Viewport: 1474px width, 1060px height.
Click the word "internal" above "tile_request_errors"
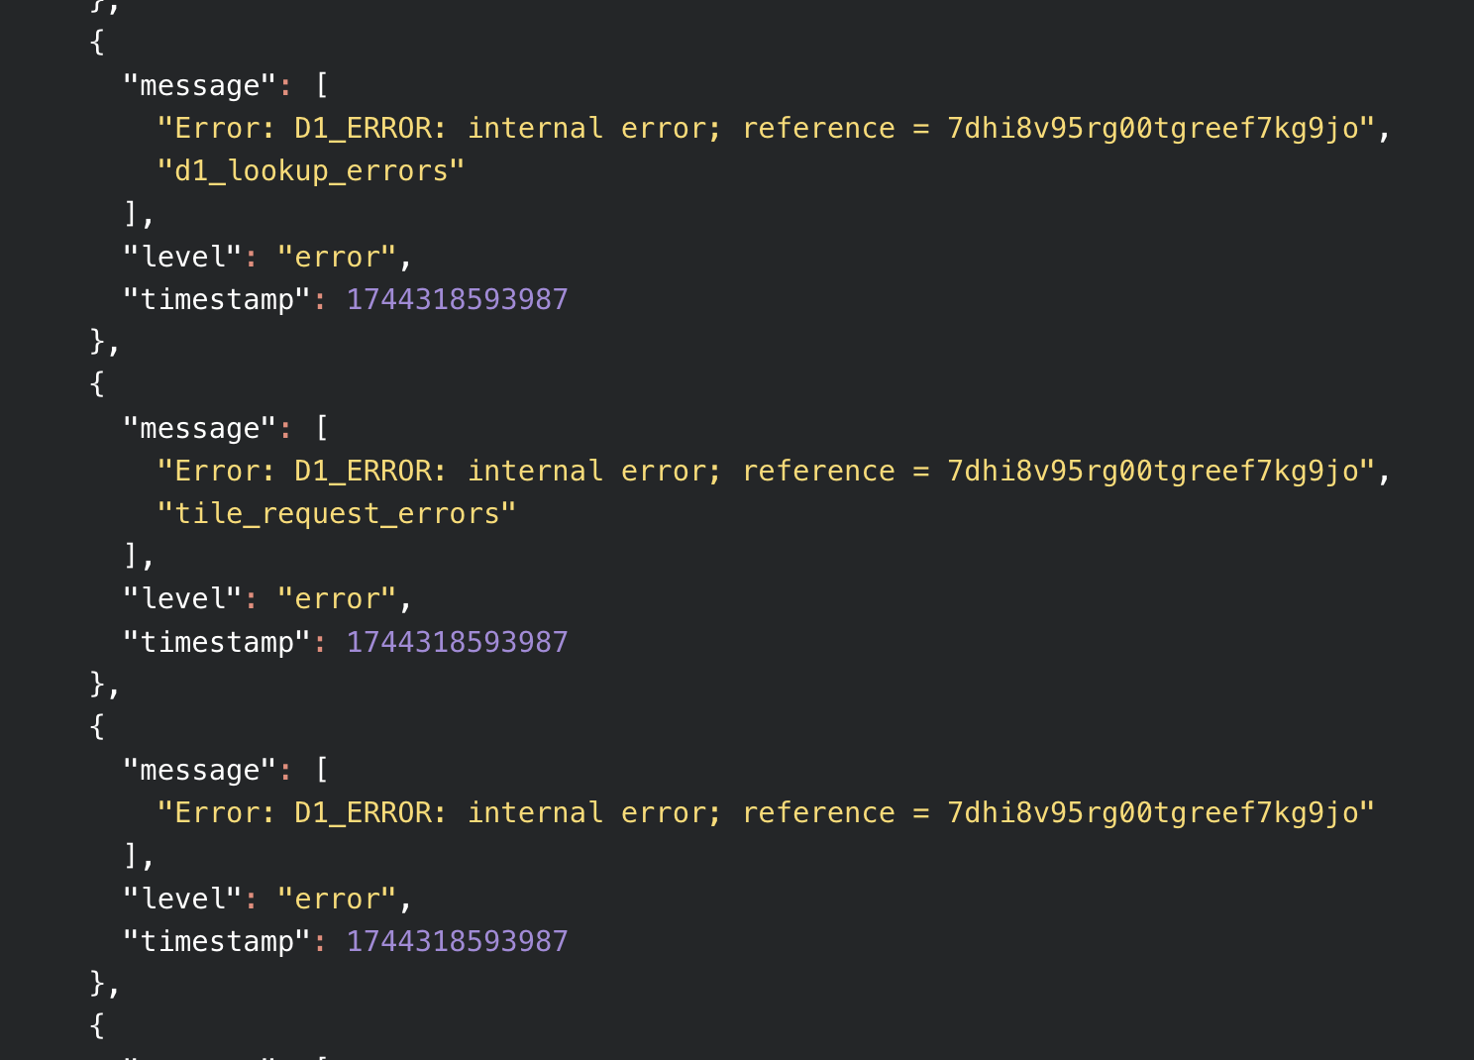535,471
